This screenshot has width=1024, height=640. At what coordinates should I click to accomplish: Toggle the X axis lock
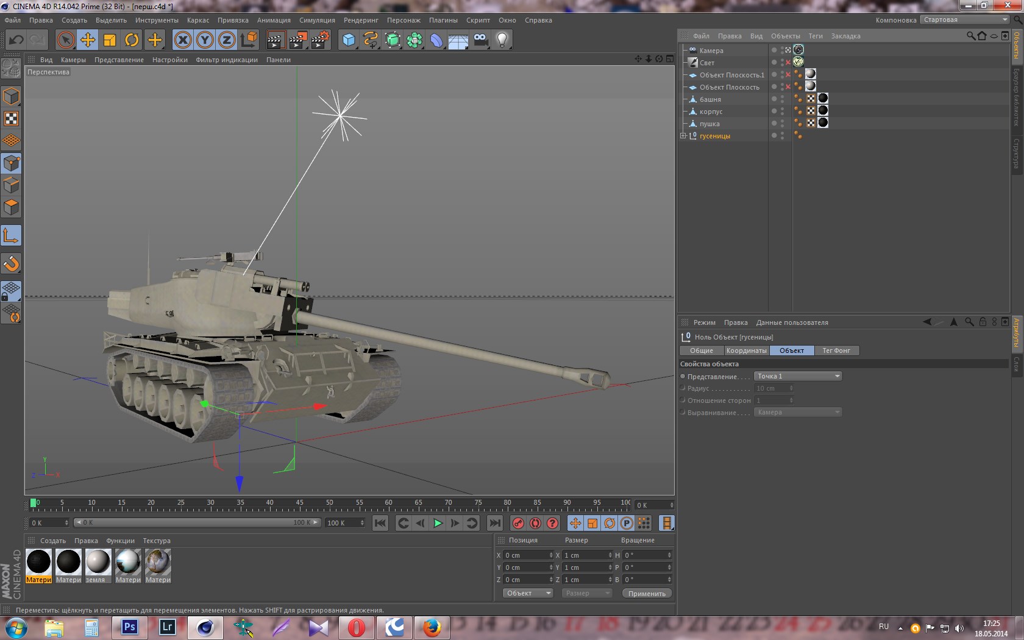[182, 40]
